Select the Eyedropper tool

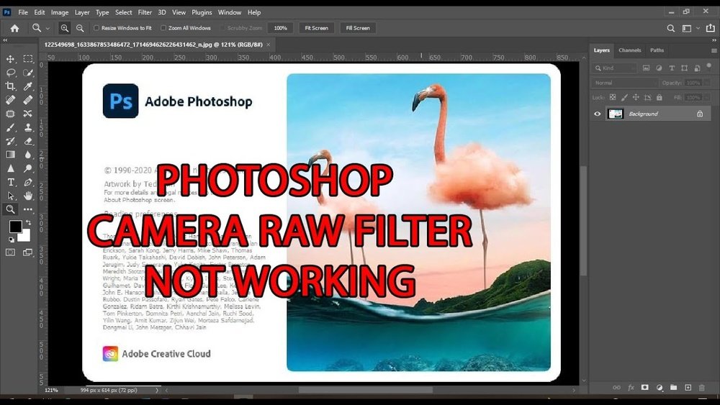coord(28,86)
